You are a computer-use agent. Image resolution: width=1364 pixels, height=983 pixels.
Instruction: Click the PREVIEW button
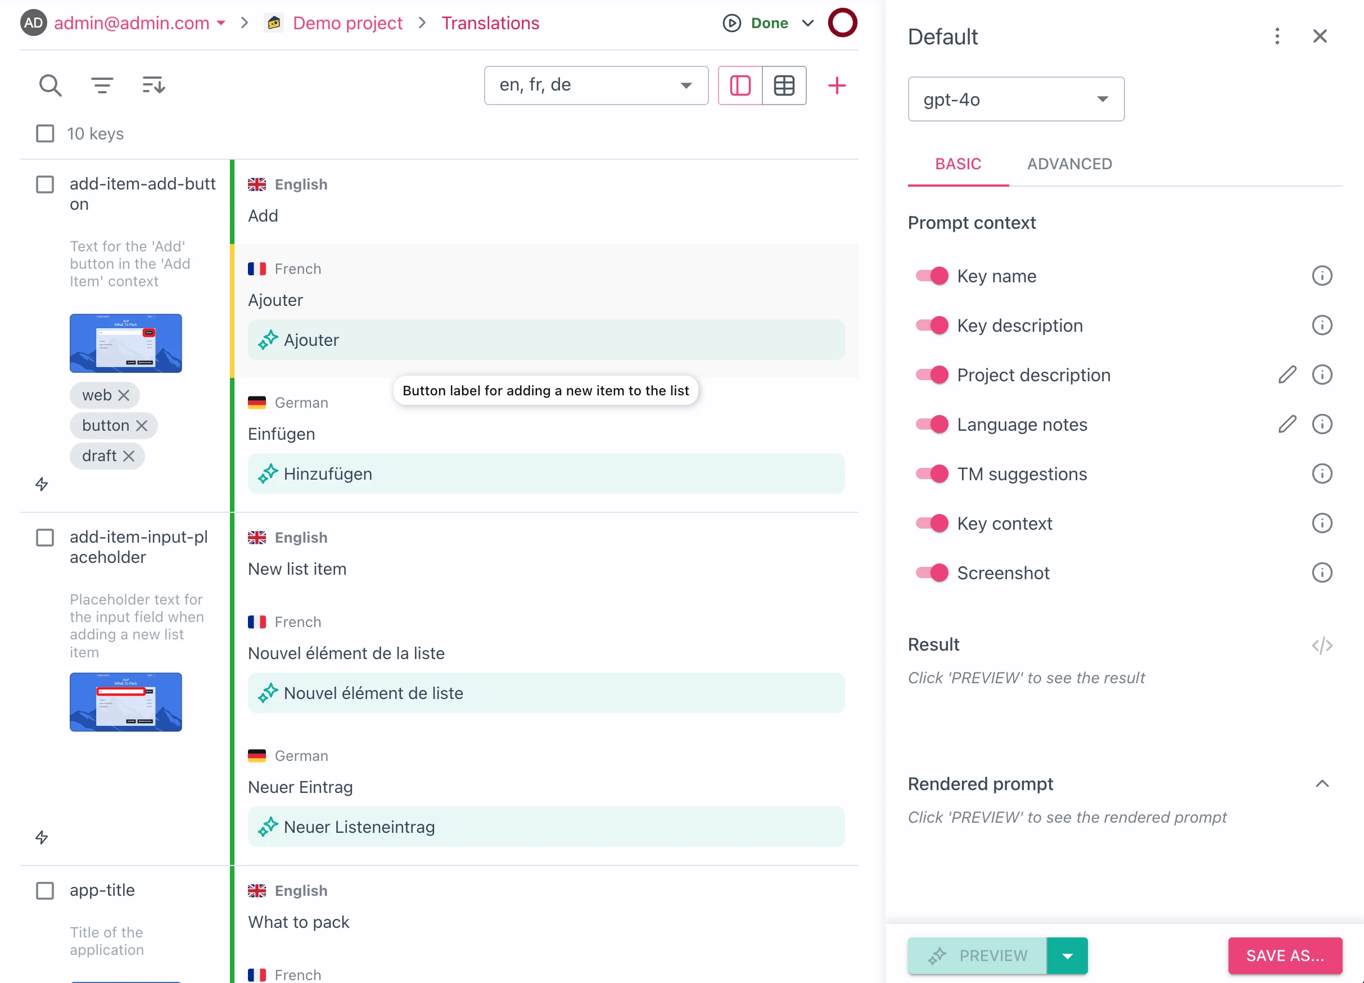978,955
